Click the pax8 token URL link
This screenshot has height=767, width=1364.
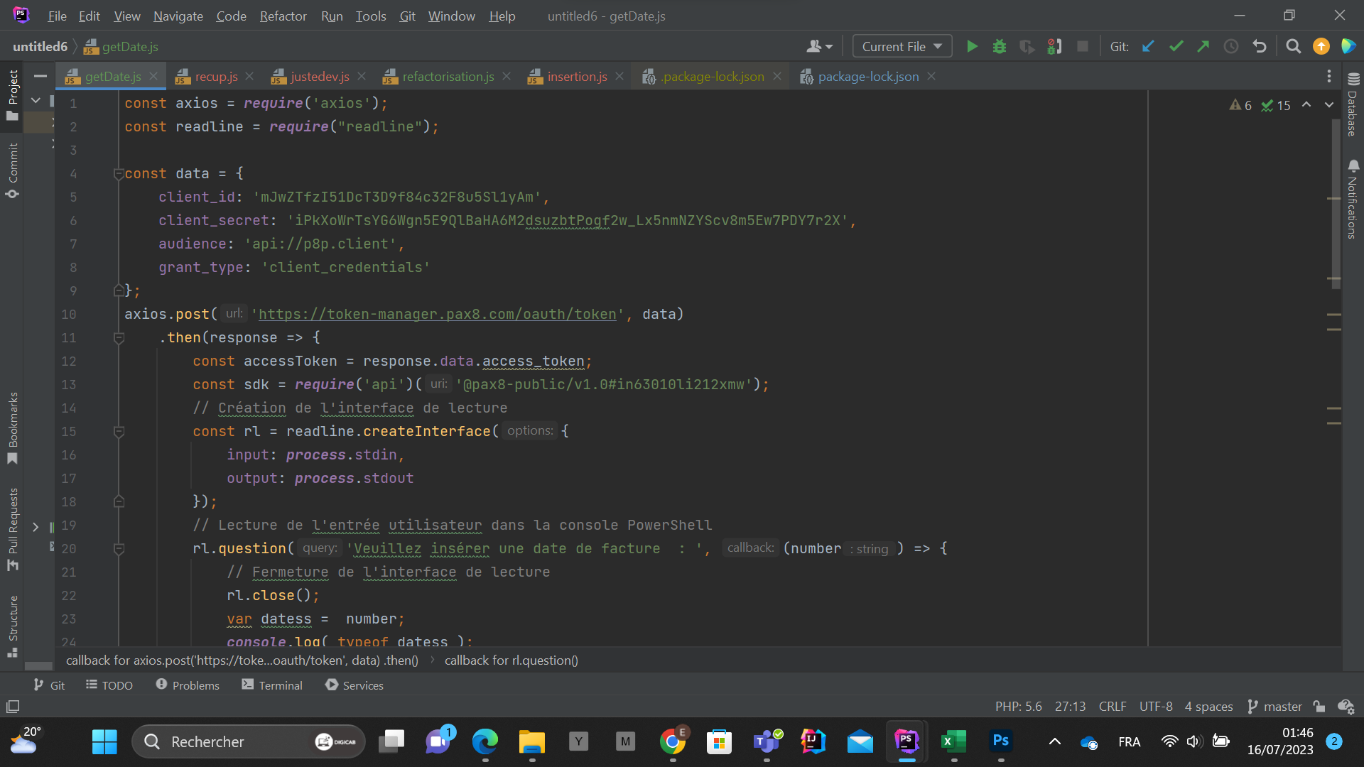[437, 315]
